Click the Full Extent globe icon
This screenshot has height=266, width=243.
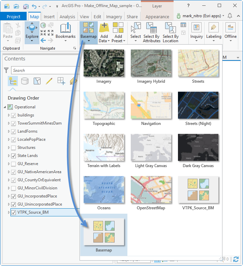tap(43, 25)
